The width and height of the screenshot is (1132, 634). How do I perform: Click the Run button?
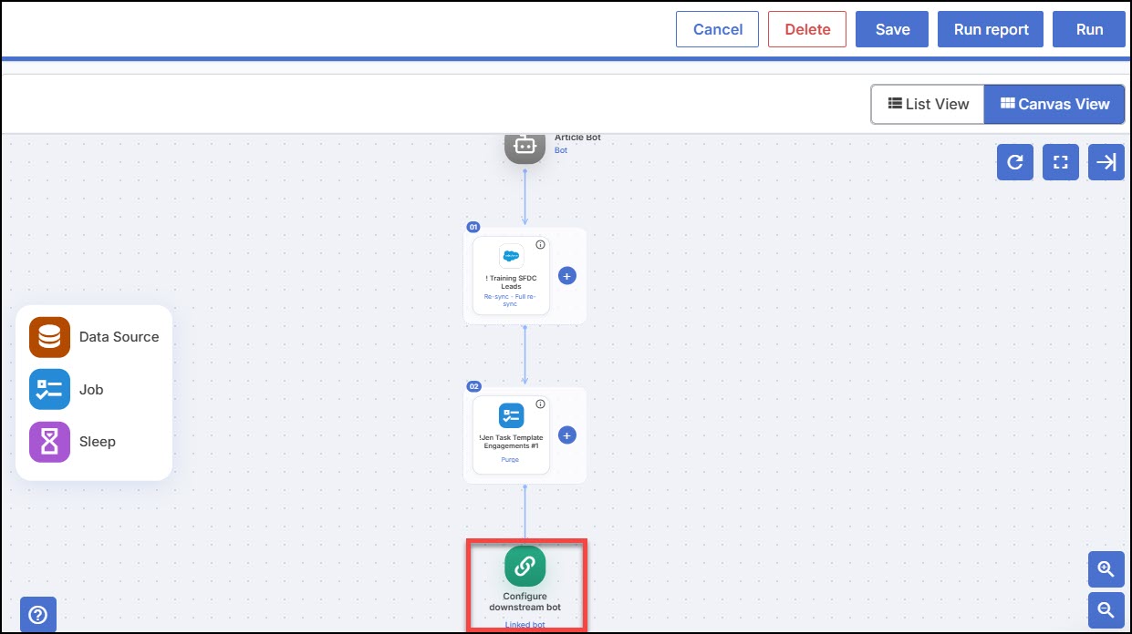point(1089,29)
